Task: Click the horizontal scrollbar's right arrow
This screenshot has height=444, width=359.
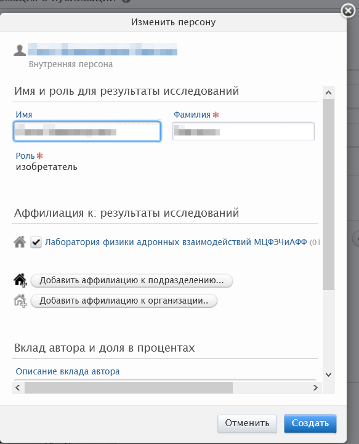Action: click(x=315, y=387)
